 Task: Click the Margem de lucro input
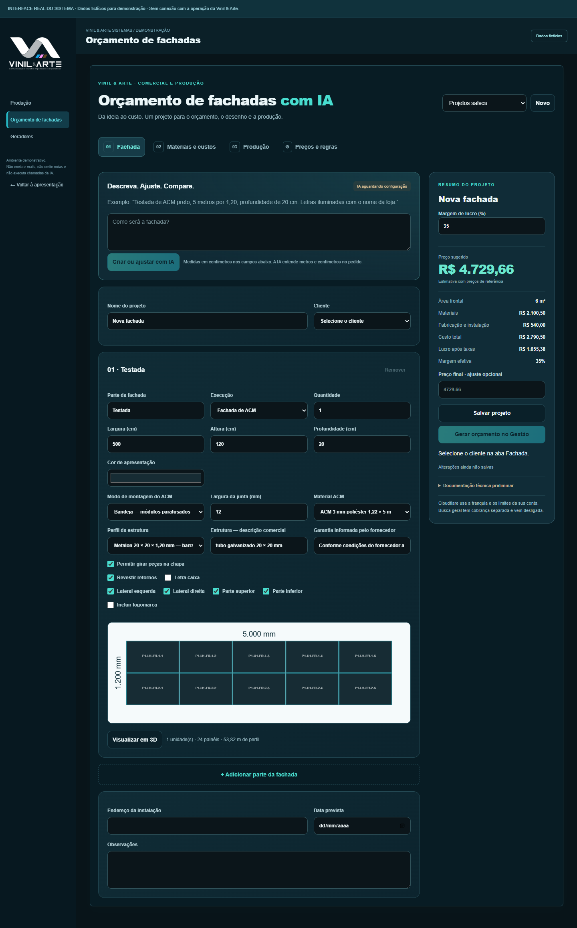coord(492,226)
